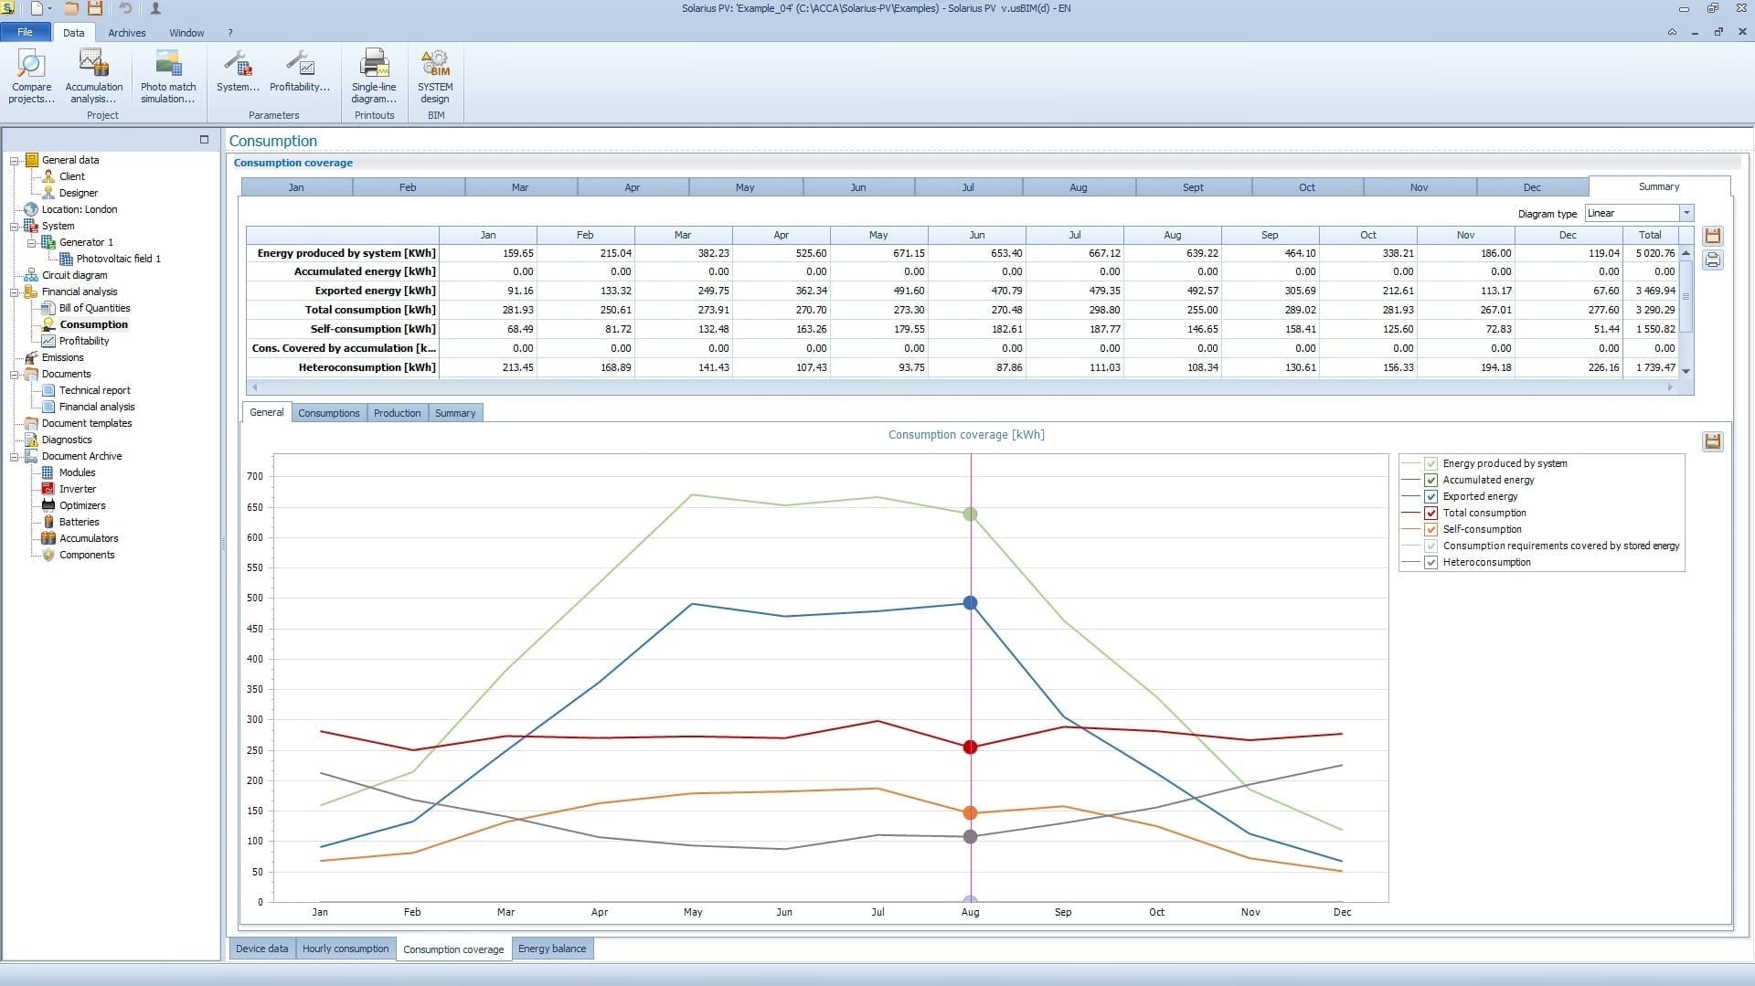Save project with floppy disk icon

pos(95,8)
